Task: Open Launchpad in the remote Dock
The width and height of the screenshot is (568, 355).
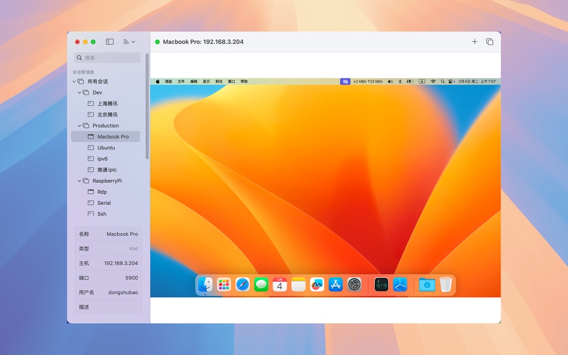Action: 224,284
